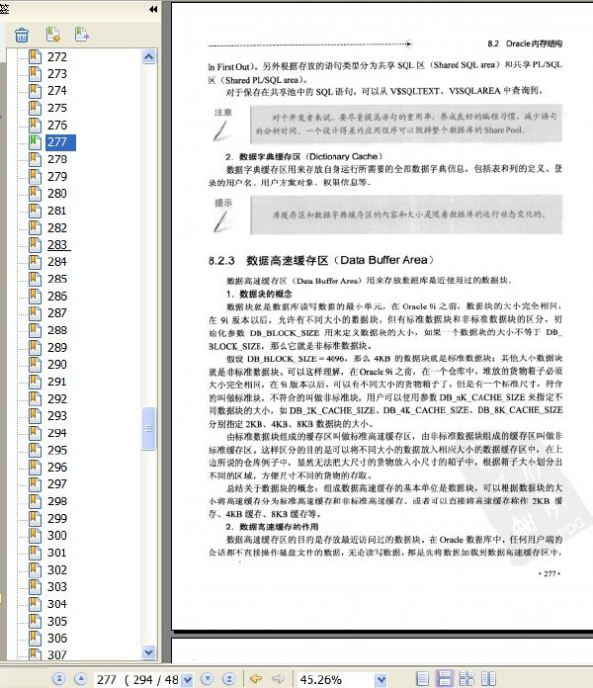
Task: Click the expand current bookmark icon
Action: click(82, 35)
